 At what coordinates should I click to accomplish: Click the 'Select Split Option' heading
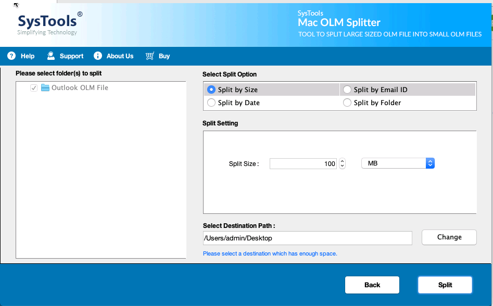point(230,74)
